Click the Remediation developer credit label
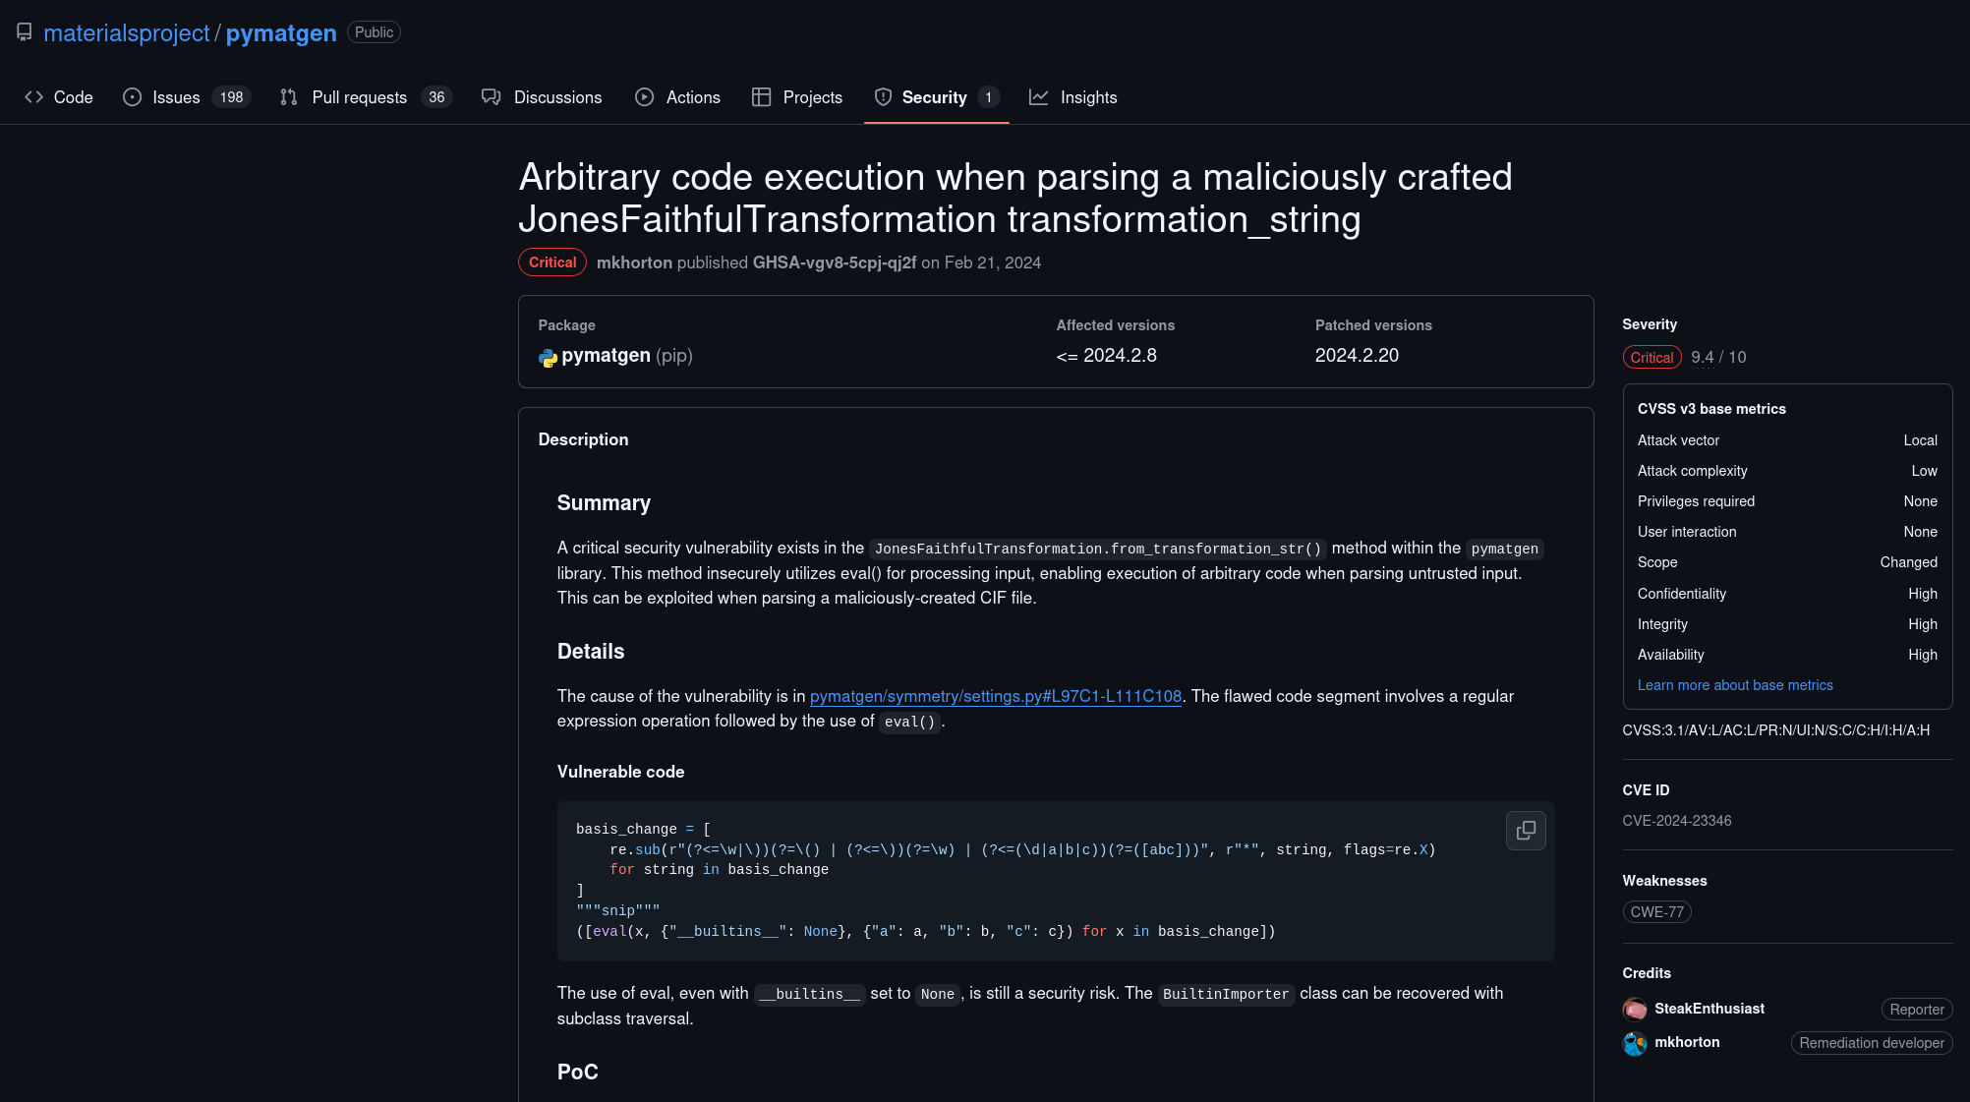This screenshot has width=1970, height=1102. click(x=1872, y=1043)
